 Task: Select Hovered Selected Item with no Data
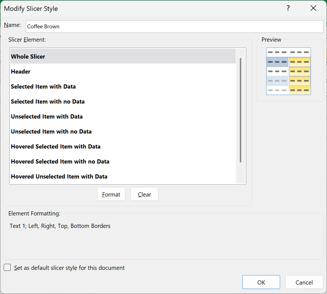pos(123,162)
